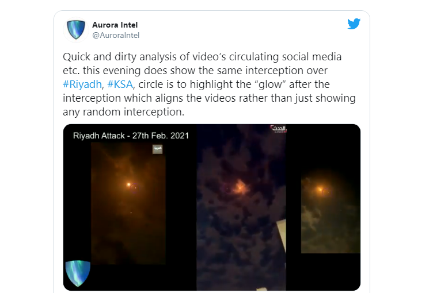Viewport: 433px width, 293px height.
Task: Click the purple highlight circle in left panel
Action: pyautogui.click(x=135, y=188)
